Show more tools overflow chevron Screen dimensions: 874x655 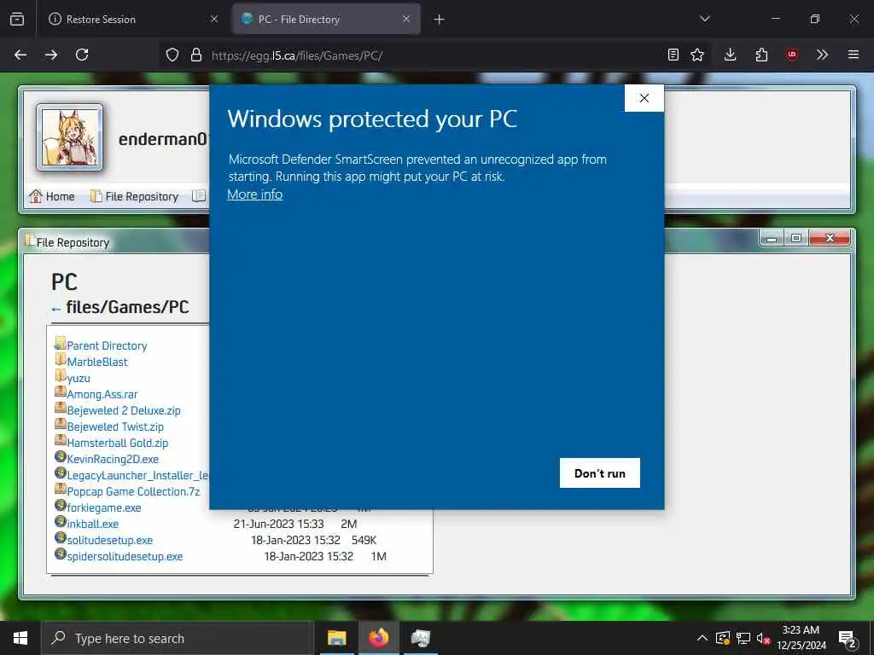(x=822, y=55)
